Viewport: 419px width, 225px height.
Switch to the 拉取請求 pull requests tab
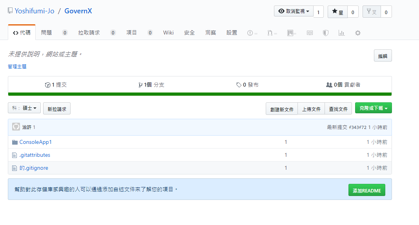click(89, 33)
